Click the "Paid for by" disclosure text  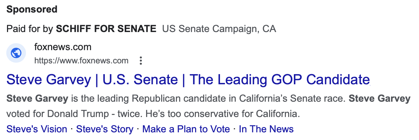pos(30,29)
